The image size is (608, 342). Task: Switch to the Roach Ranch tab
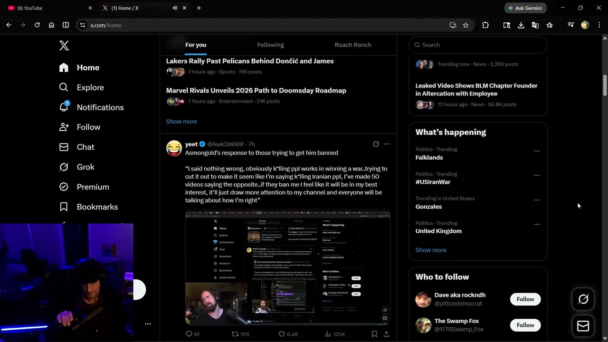353,45
